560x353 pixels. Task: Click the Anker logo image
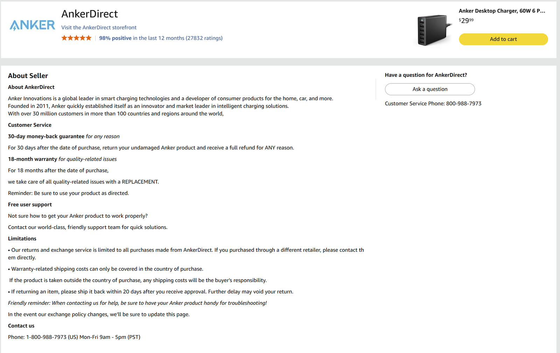32,25
